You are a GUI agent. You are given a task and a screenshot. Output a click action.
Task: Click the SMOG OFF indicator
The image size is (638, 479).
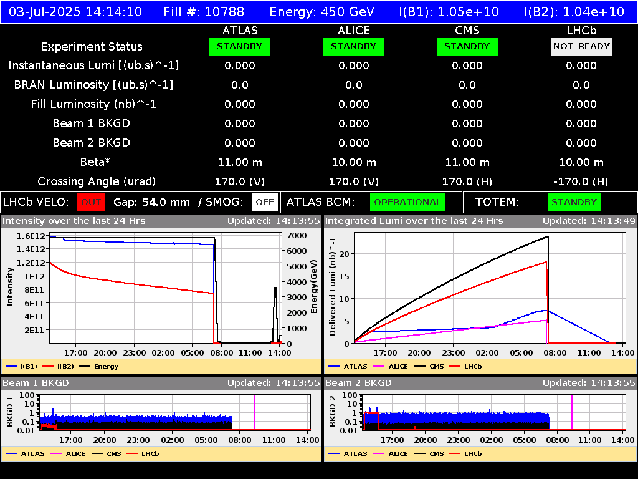pyautogui.click(x=264, y=202)
